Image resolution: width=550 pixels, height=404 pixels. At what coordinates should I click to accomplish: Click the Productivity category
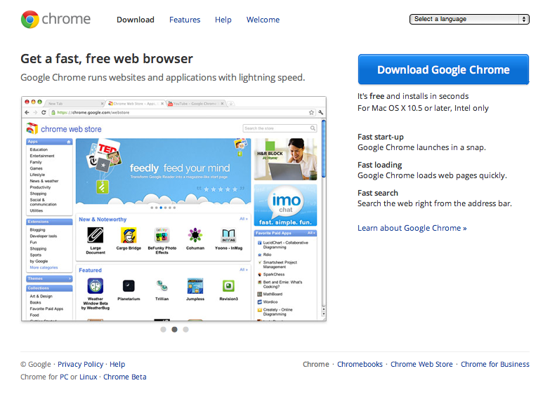(x=40, y=187)
